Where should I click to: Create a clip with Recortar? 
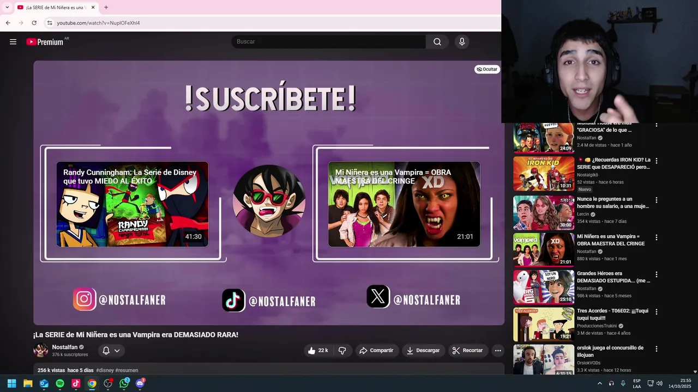468,351
